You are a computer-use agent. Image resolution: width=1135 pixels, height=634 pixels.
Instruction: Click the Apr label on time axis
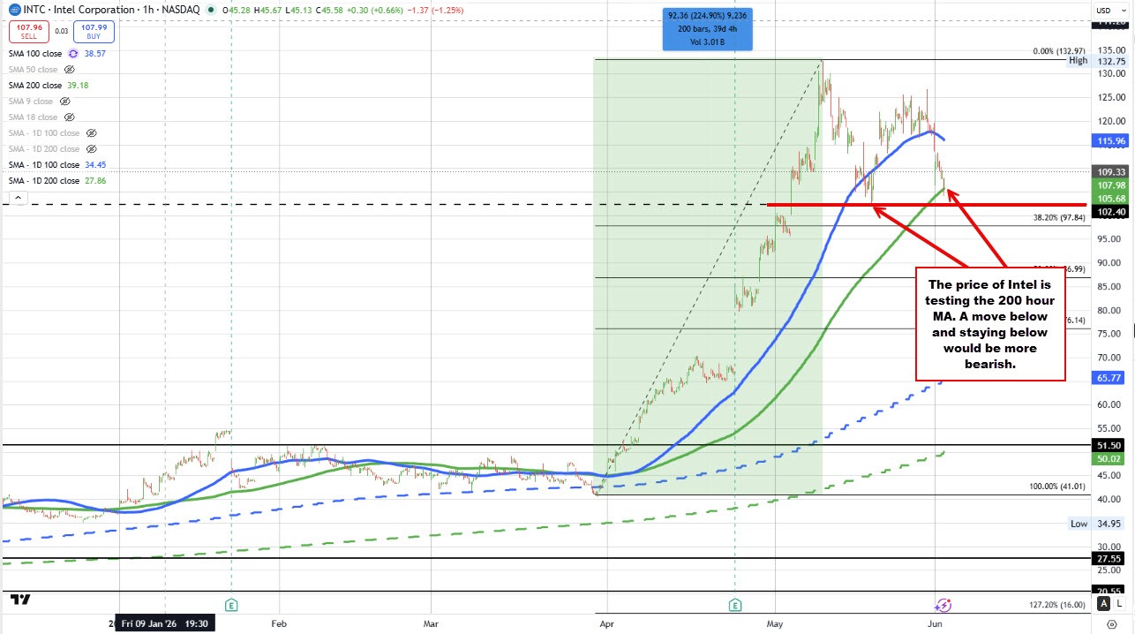[x=607, y=623]
